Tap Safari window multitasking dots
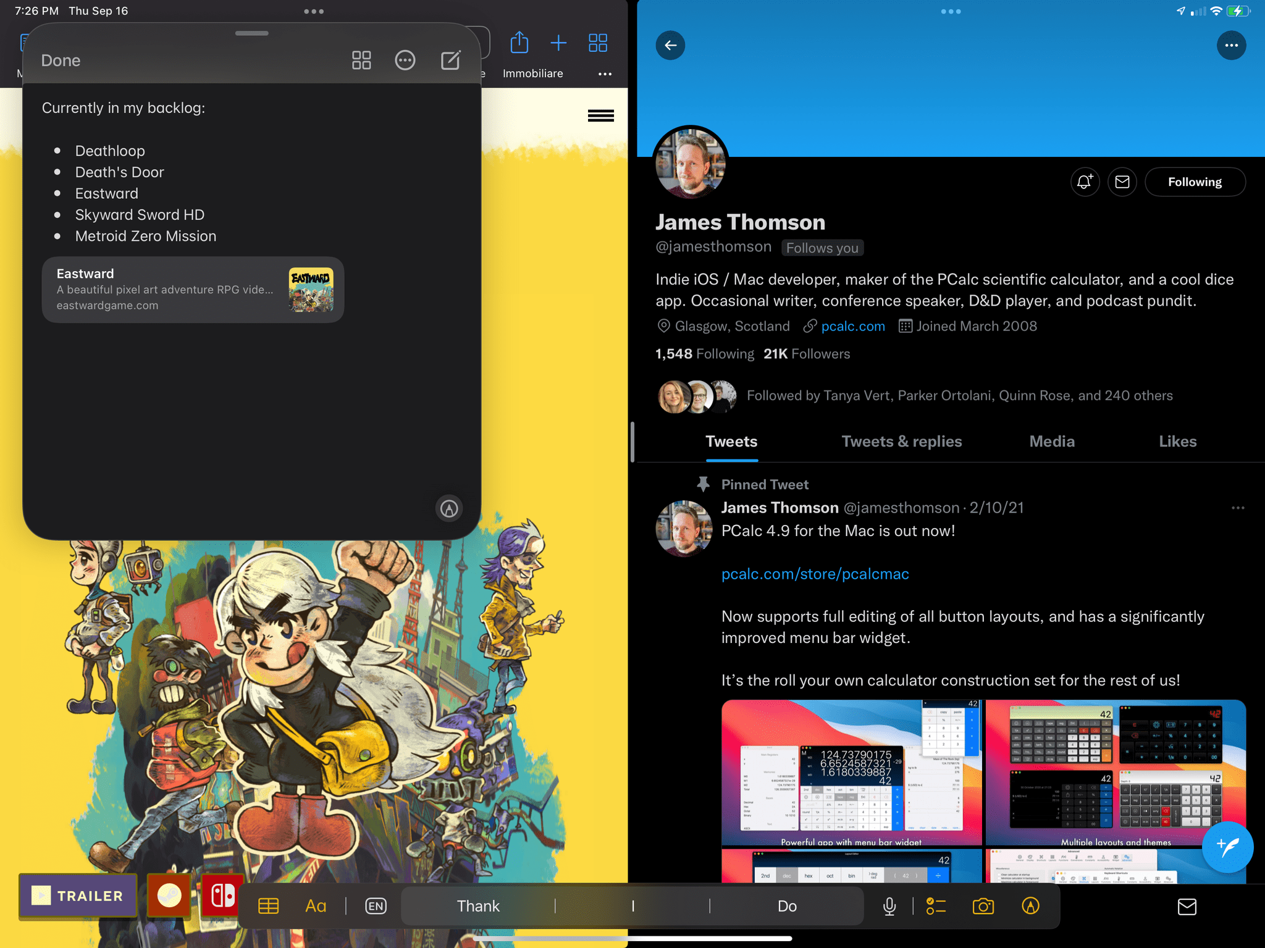 click(314, 11)
